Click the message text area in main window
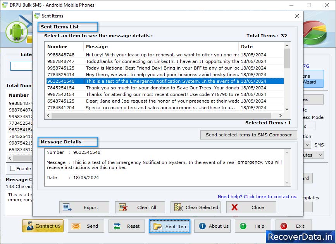Image resolution: width=336 pixels, height=244 pixels. (19, 203)
